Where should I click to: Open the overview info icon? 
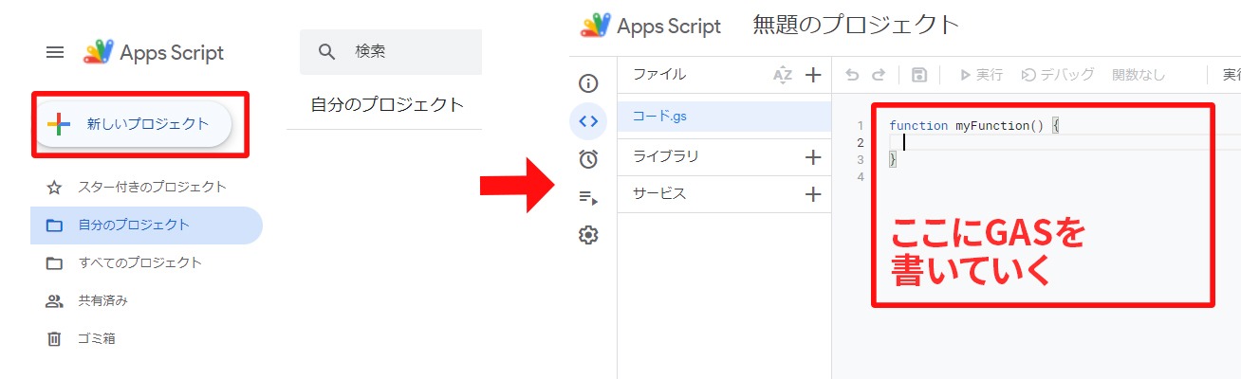(x=588, y=83)
